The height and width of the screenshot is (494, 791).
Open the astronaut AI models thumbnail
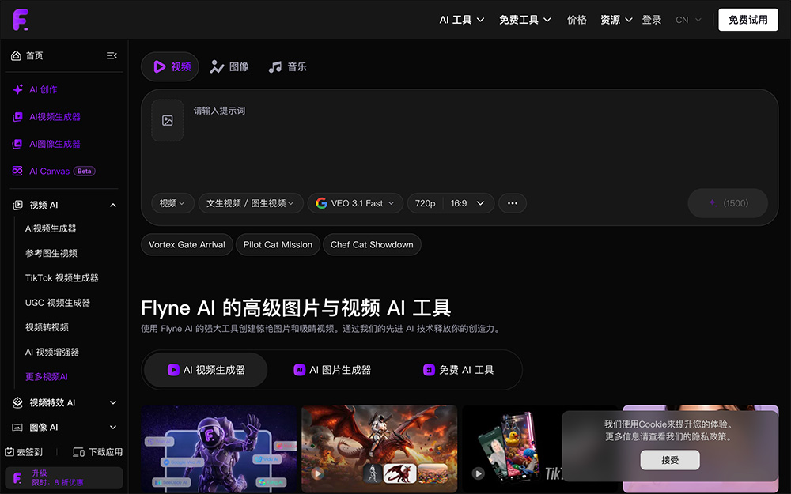(x=219, y=449)
